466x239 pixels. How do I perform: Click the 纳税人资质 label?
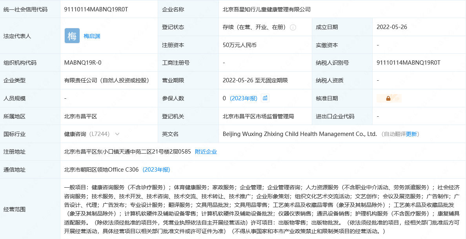(329, 80)
